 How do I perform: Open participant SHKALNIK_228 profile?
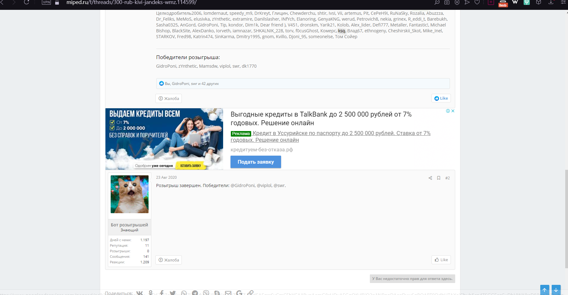coord(268,31)
